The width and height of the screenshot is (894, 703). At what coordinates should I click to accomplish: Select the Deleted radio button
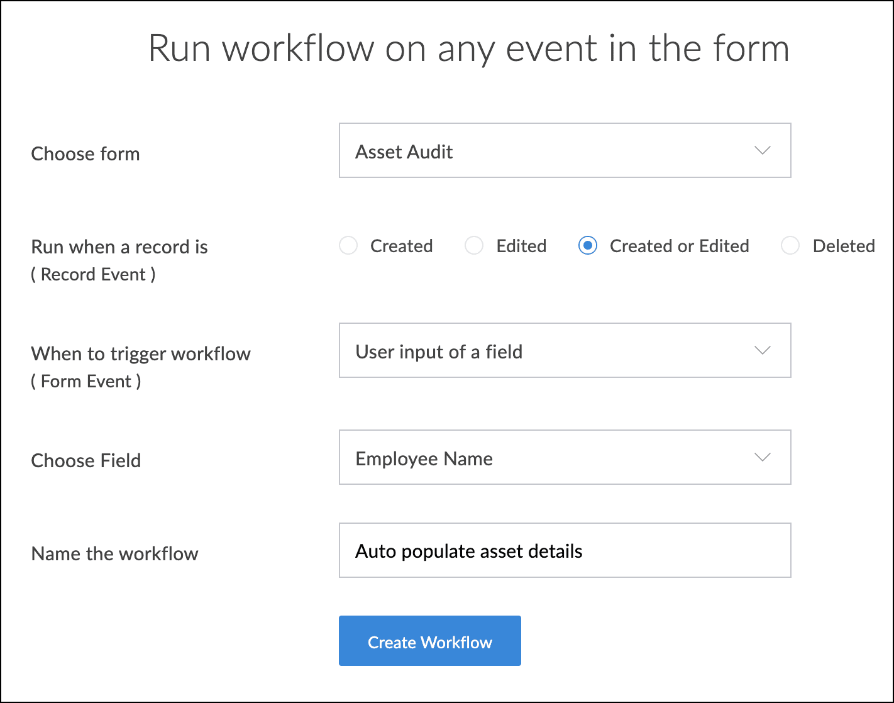coord(790,246)
